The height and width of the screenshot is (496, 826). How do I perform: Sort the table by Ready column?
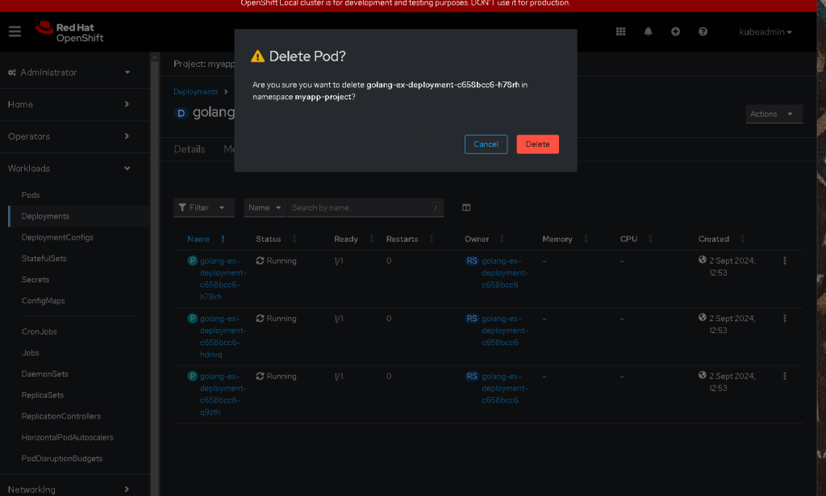click(x=353, y=239)
